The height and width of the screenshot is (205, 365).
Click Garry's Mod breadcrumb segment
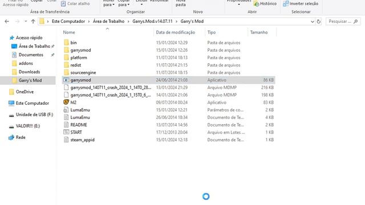pyautogui.click(x=192, y=22)
